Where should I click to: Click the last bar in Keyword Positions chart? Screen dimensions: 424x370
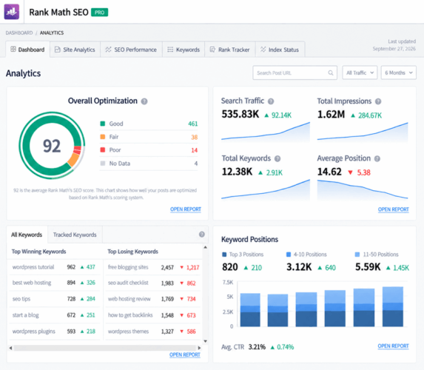pos(393,306)
